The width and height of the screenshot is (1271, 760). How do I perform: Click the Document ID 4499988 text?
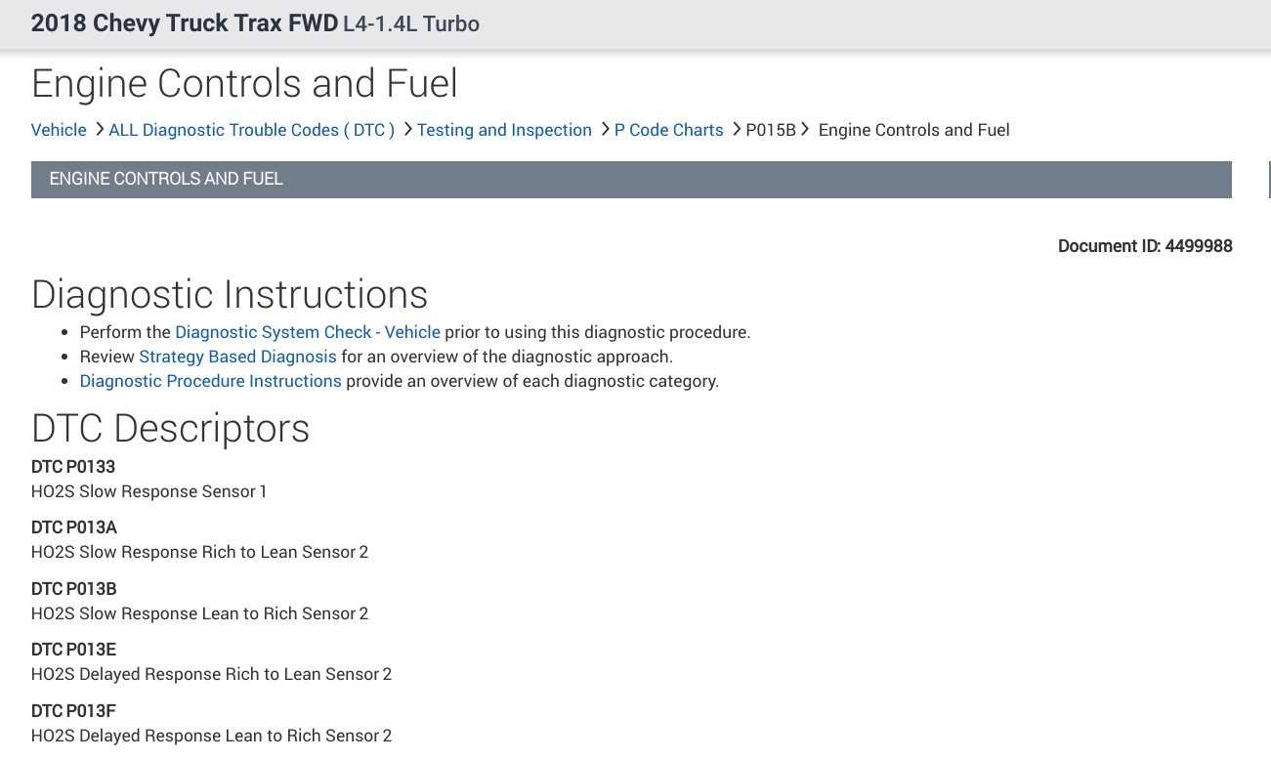1144,246
